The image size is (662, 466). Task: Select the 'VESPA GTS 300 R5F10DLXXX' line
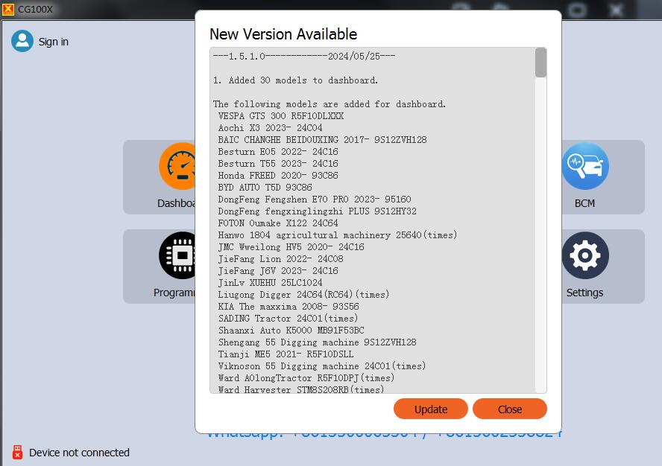coord(281,116)
